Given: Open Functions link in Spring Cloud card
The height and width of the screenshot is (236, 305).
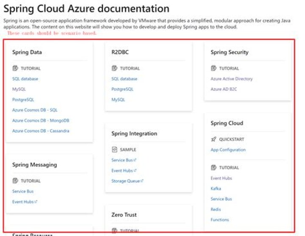Looking at the screenshot, I should click(x=219, y=220).
